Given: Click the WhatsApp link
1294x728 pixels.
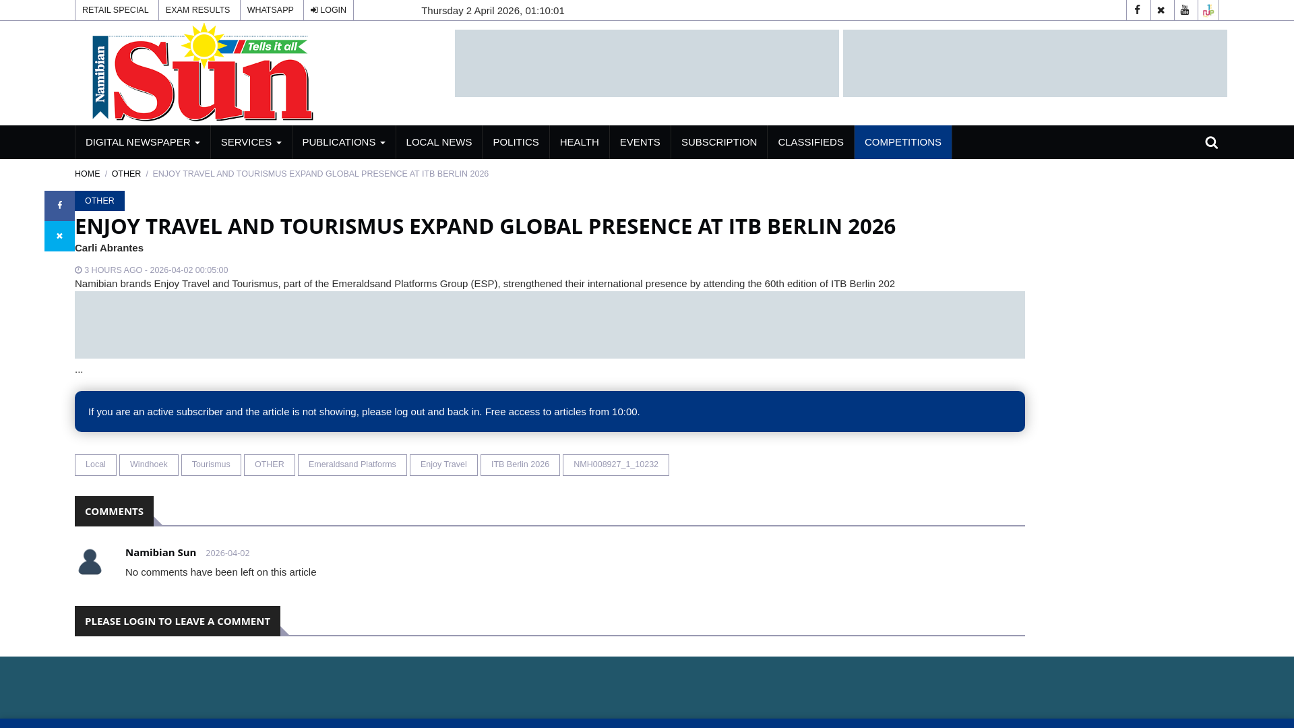Looking at the screenshot, I should tap(271, 10).
